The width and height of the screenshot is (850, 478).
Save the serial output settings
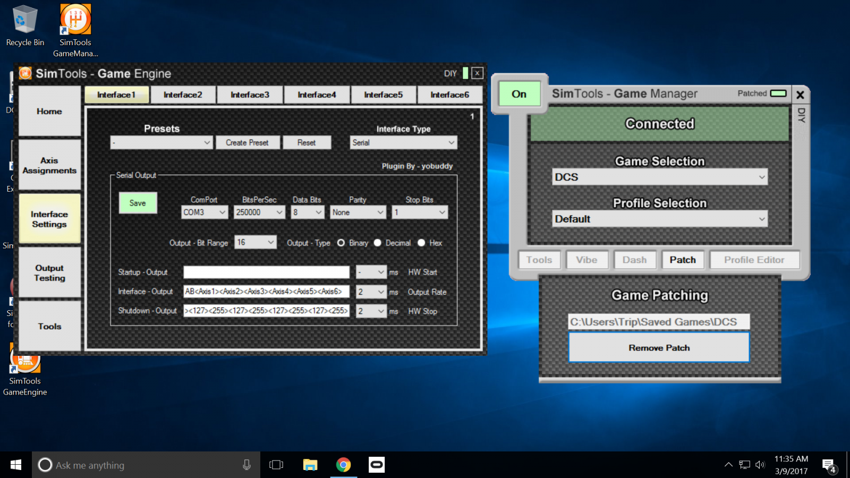[x=138, y=203]
